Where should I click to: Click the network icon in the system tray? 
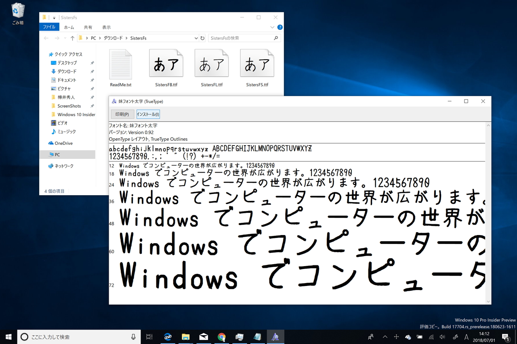click(x=431, y=337)
